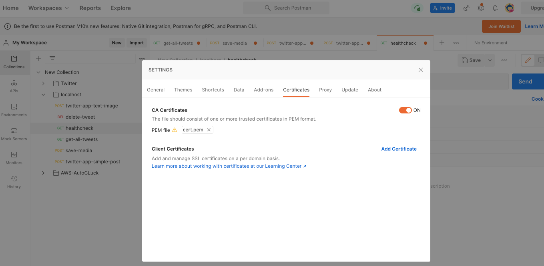
Task: Open Reports in the top bar
Action: point(90,8)
